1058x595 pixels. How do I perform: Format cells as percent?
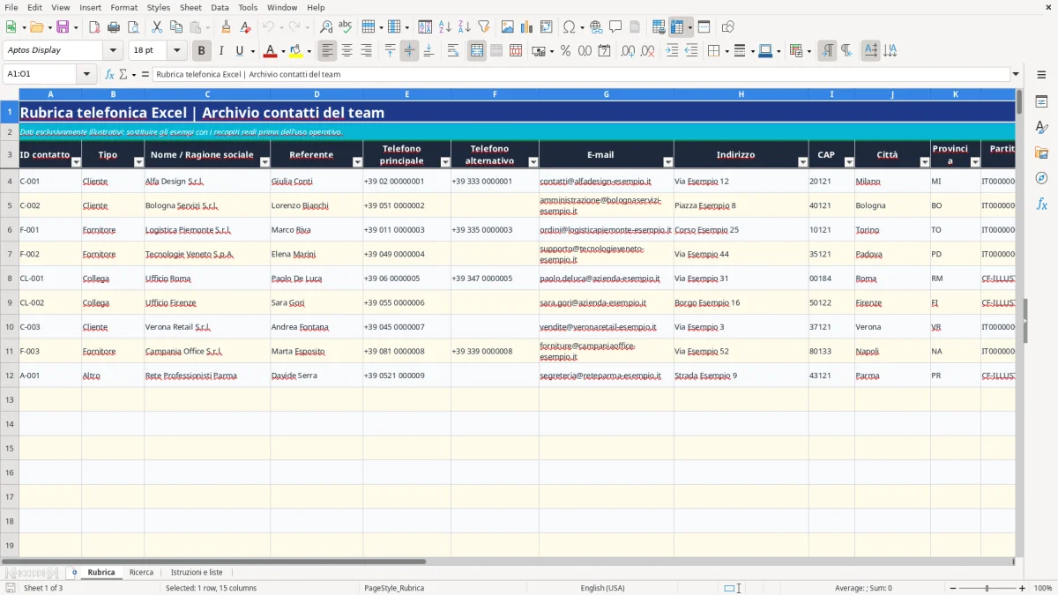[x=565, y=51]
